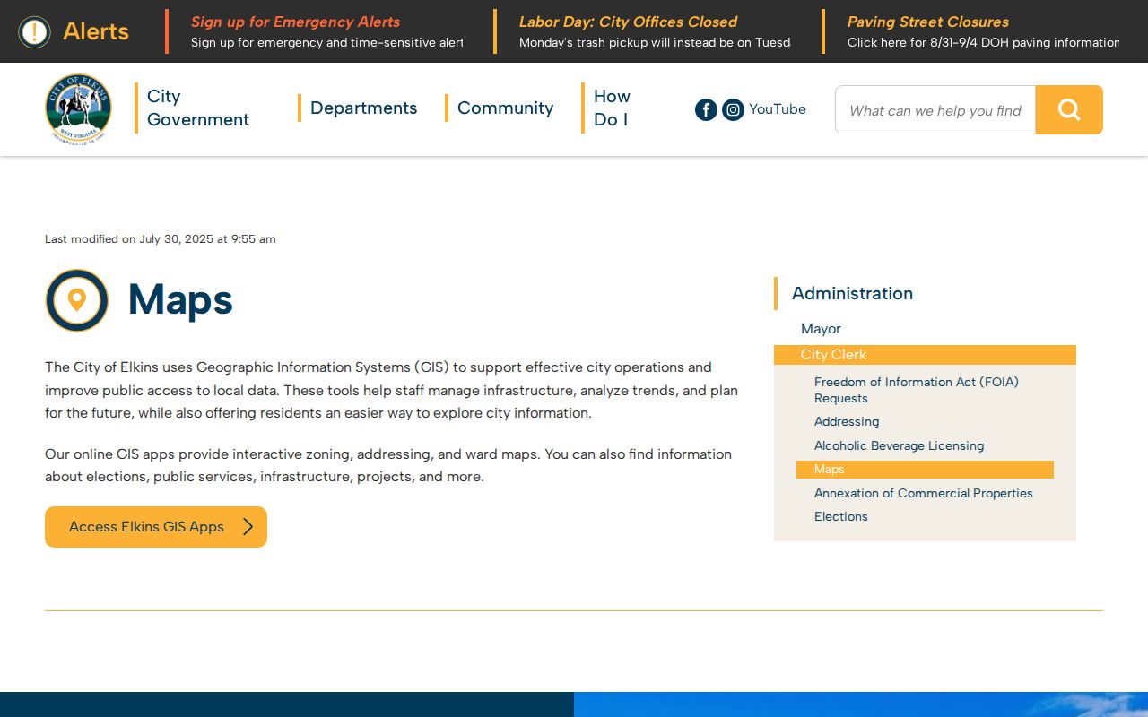The image size is (1148, 717).
Task: Select the highlighted Maps sidebar item
Action: (925, 470)
